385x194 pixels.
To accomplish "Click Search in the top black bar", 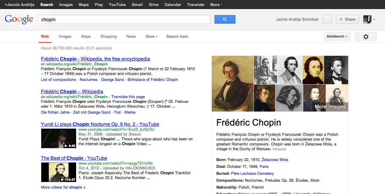I will pos(47,4).
